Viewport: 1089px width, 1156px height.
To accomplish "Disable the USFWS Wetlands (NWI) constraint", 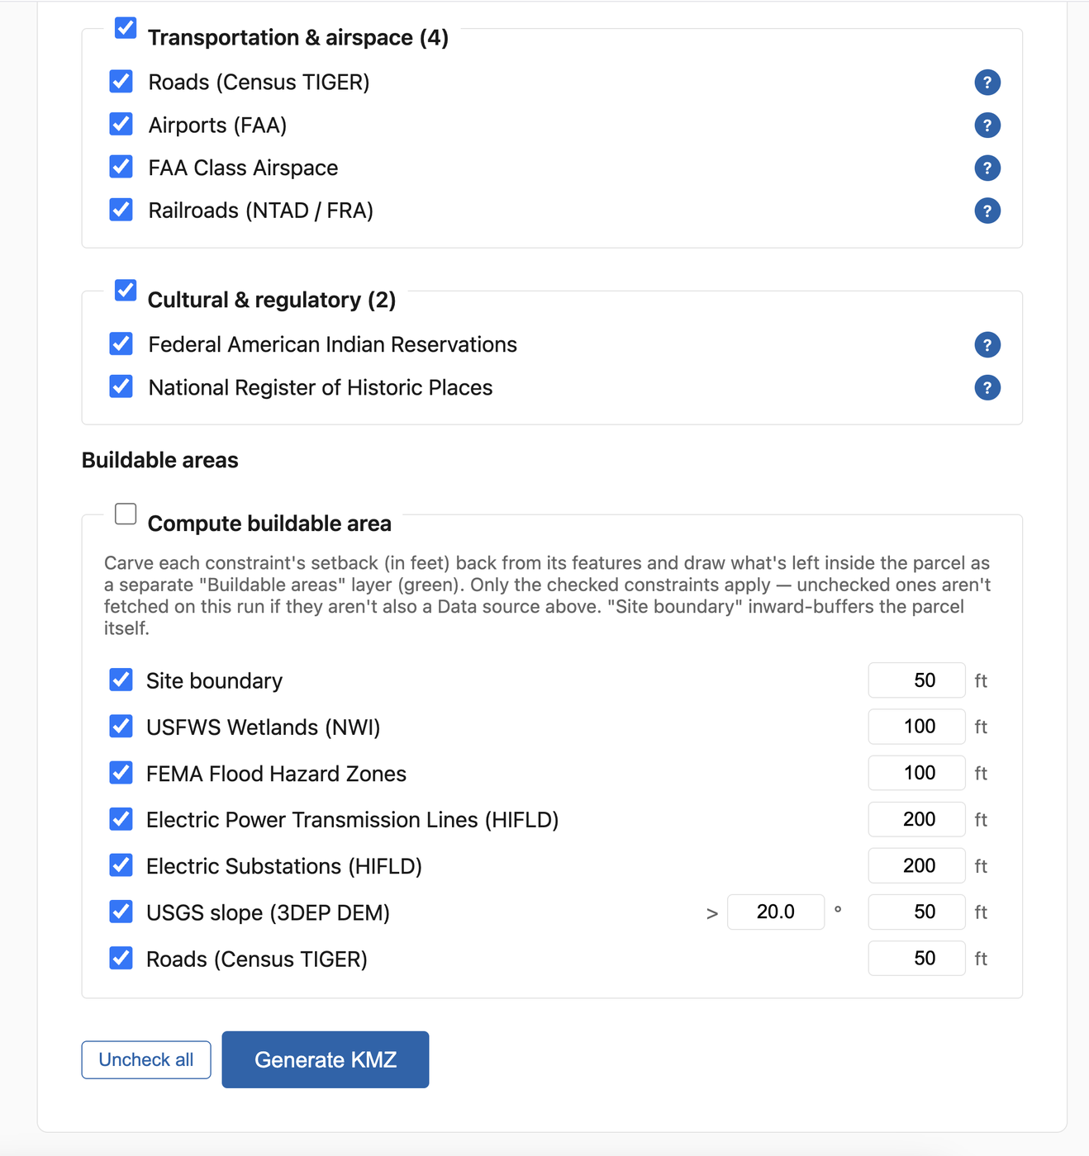I will pyautogui.click(x=121, y=726).
